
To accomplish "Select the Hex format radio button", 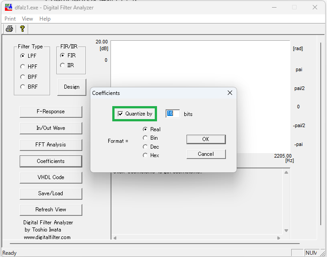I will (x=145, y=155).
